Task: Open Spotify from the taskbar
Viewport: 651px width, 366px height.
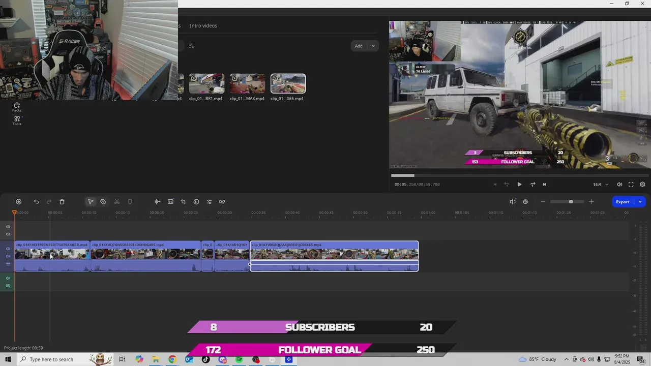Action: 239,359
